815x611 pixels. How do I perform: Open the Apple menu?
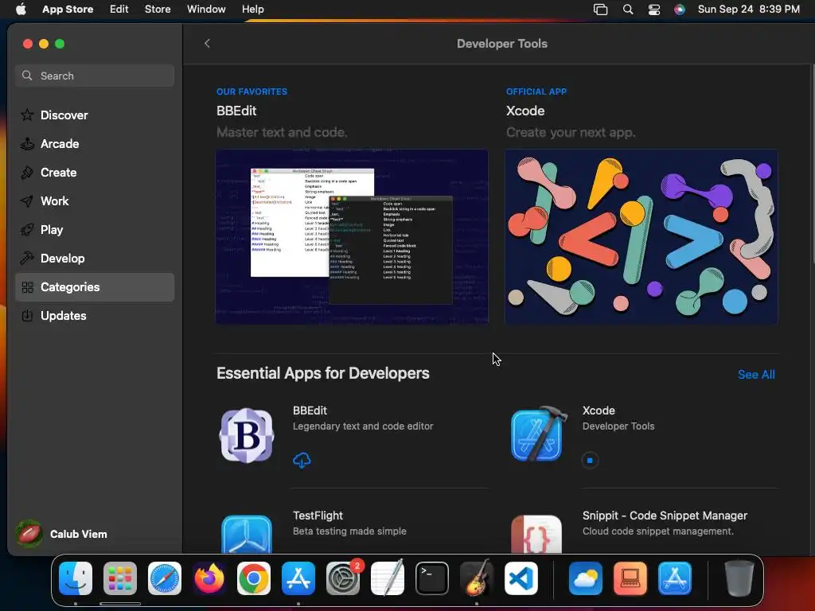(21, 10)
